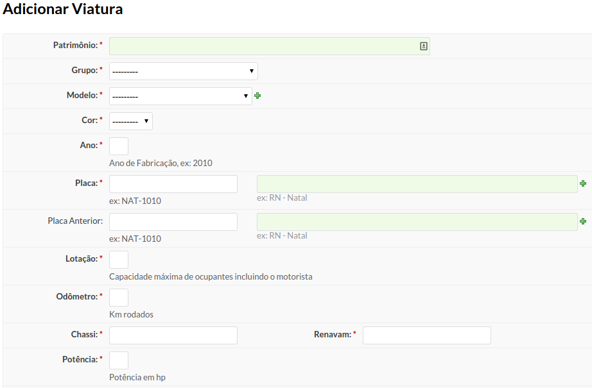Click the Placa Anterior city autocomplete field
Screen dimensions: 592x388
point(417,222)
